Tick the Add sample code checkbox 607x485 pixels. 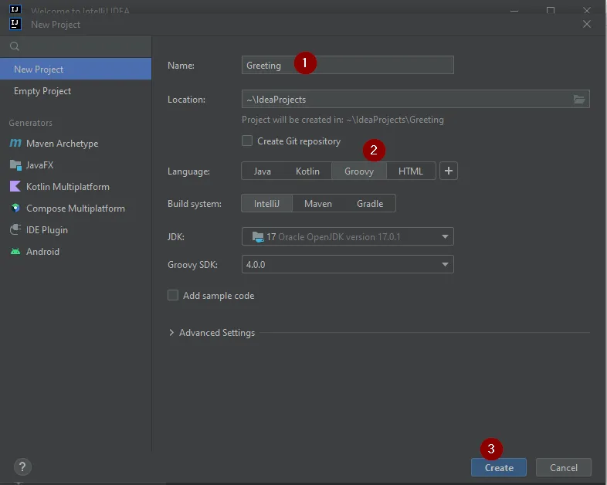[173, 296]
